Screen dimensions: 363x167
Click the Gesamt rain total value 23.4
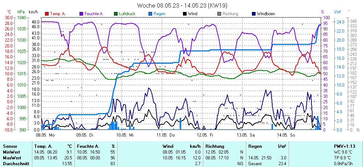(x=282, y=164)
